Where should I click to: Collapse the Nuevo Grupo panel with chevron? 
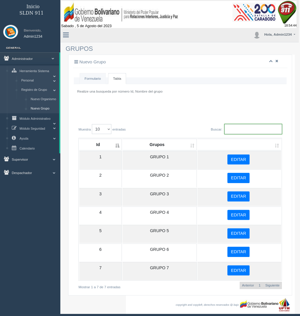pos(271,61)
